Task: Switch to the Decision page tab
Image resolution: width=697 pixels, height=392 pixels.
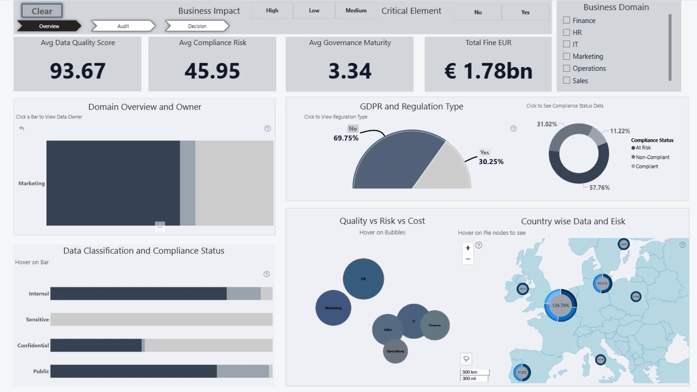Action: (197, 26)
